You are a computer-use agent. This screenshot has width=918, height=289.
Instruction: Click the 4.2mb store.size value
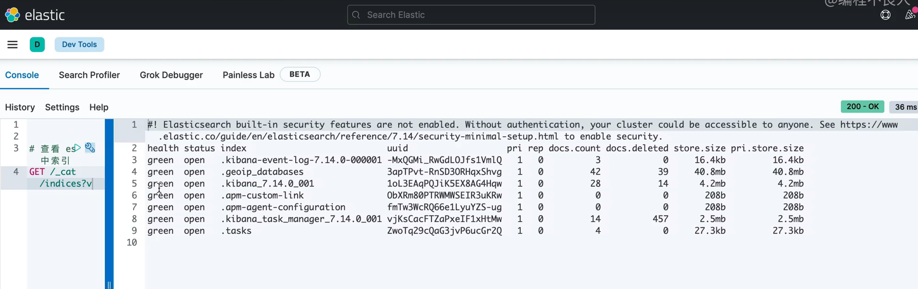[x=713, y=184]
